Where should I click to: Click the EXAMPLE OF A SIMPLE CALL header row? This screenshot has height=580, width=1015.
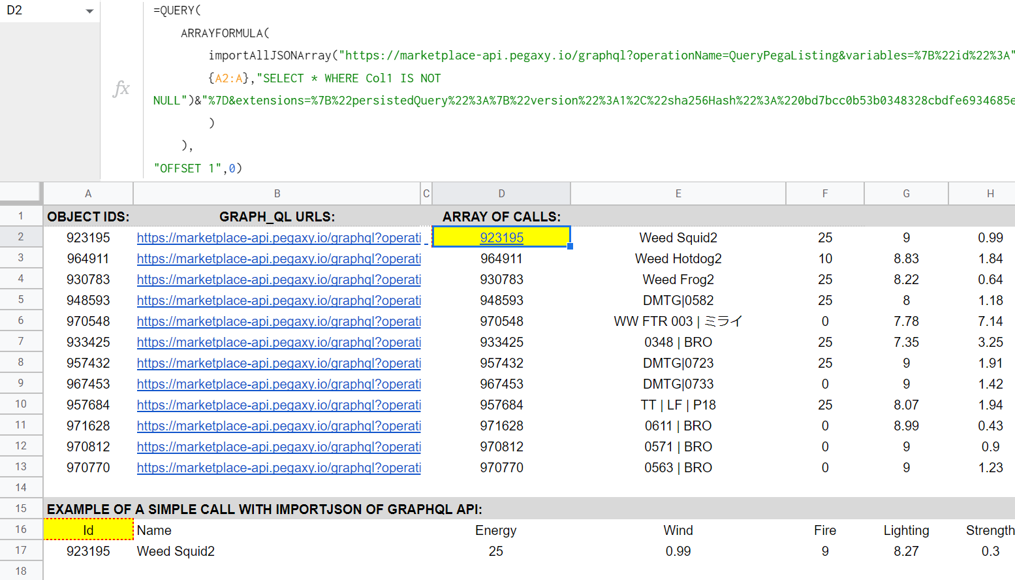(529, 509)
